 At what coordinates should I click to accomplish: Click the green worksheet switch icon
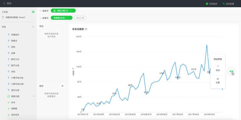coord(33,12)
